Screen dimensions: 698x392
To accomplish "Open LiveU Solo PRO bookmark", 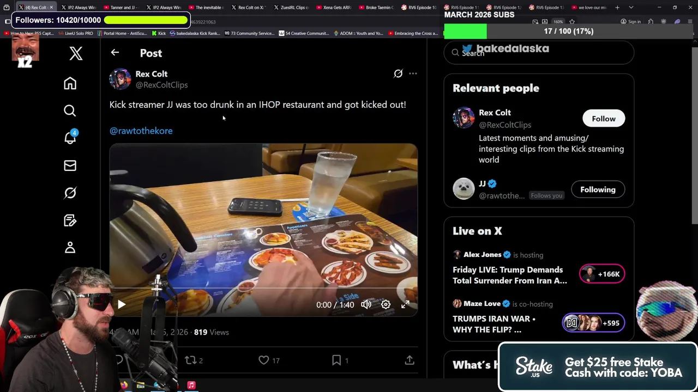I will pyautogui.click(x=75, y=33).
